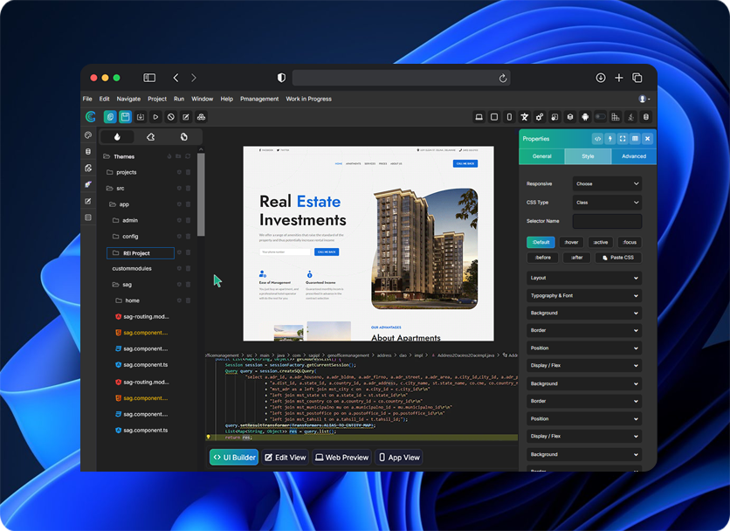Open the Responsive 'Choose' dropdown

[607, 184]
